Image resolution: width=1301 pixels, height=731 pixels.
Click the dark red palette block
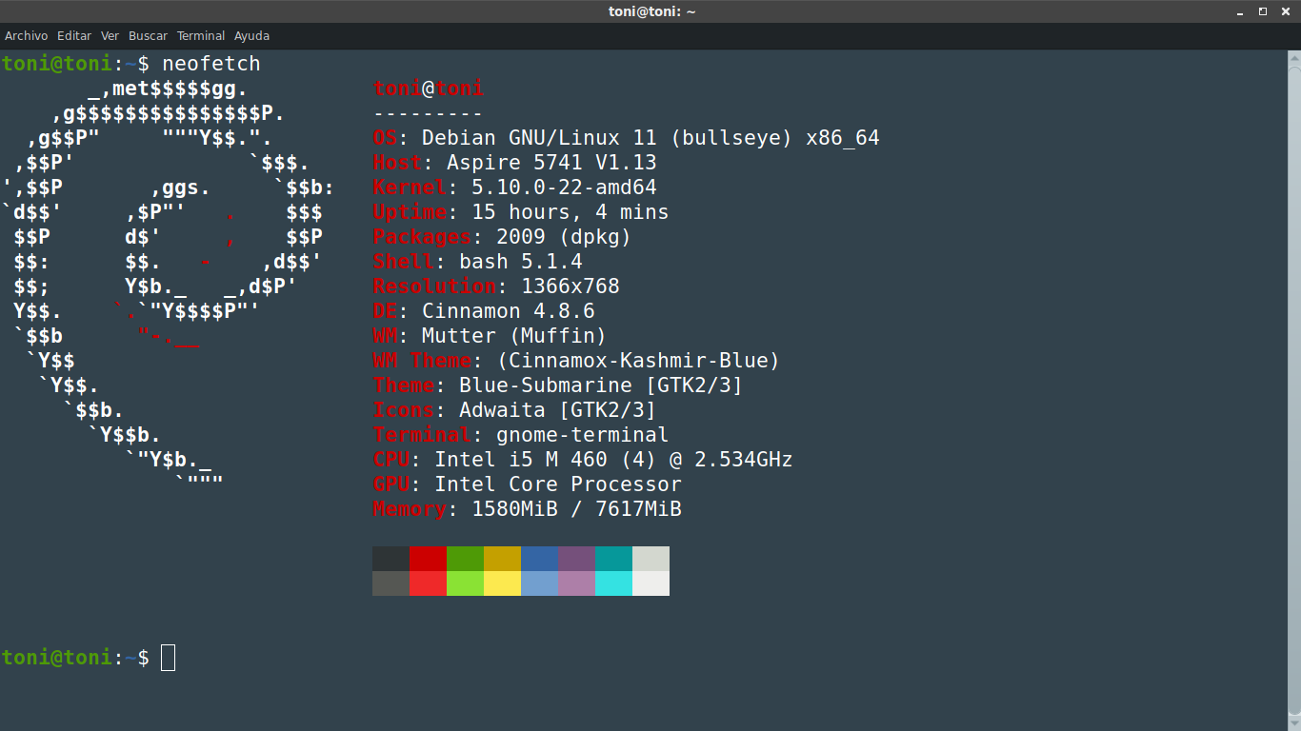coord(428,559)
